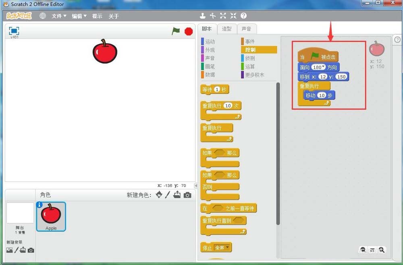Click the Grow sprite tool

pos(223,16)
